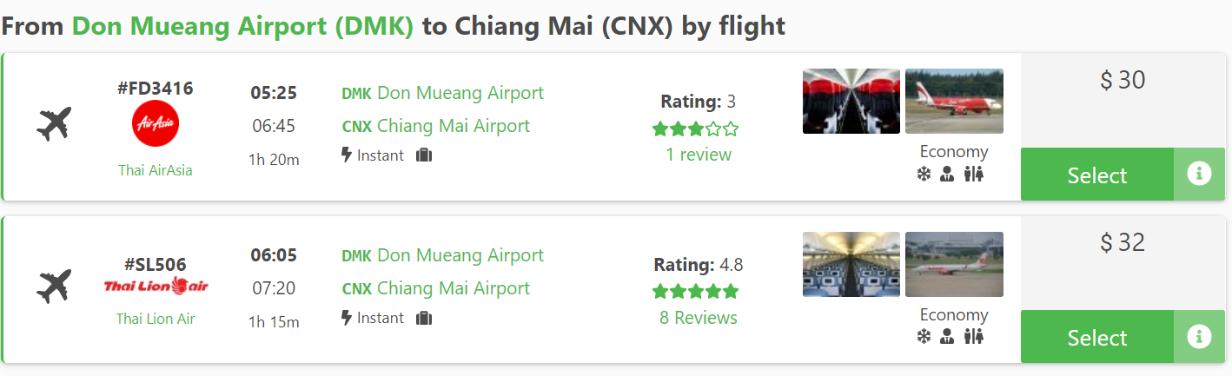
Task: Click the info icon on the $30 flight
Action: pyautogui.click(x=1199, y=175)
